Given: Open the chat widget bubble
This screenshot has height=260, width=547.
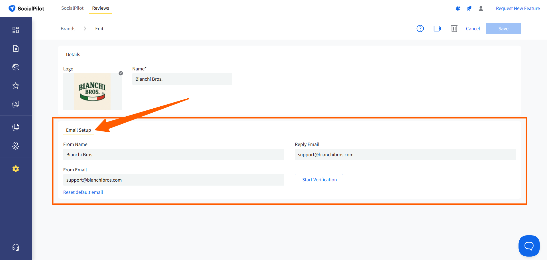Looking at the screenshot, I should pos(529,246).
